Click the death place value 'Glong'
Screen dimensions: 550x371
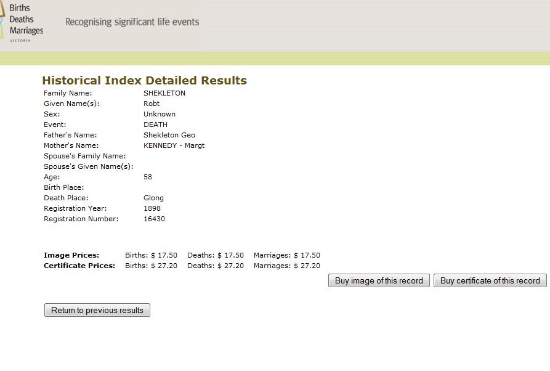pyautogui.click(x=153, y=198)
